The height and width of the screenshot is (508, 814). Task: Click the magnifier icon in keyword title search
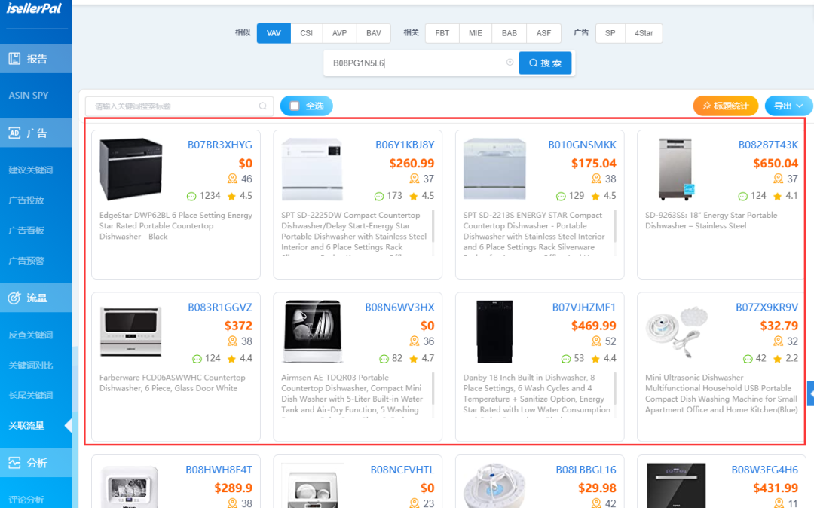(262, 106)
